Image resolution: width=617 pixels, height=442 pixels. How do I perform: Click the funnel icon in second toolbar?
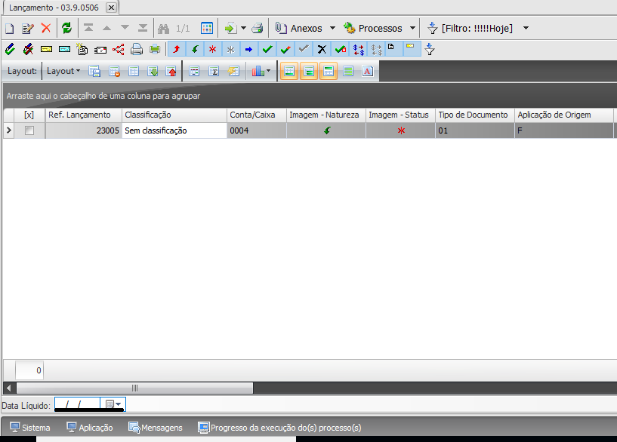pyautogui.click(x=430, y=50)
